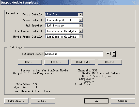The width and height of the screenshot is (139, 107).
Task: Click the 'No Compression' output info text
Action: click(43, 73)
